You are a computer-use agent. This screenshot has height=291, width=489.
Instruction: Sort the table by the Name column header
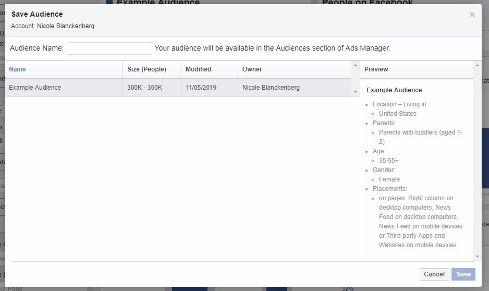pos(18,69)
